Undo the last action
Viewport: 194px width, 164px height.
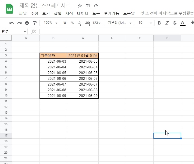pos(12,23)
